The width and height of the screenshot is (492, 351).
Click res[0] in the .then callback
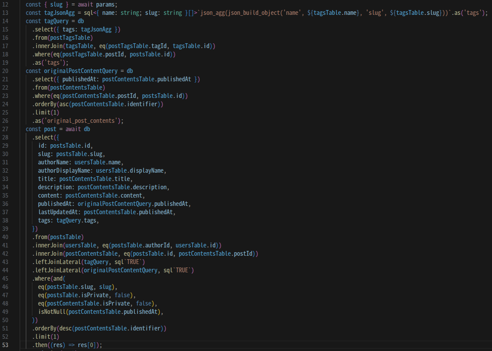[90, 345]
